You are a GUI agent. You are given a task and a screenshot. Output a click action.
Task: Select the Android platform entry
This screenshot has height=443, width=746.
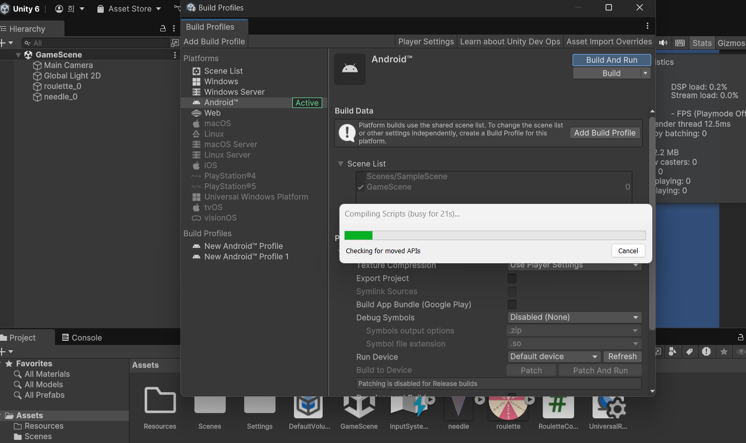coord(254,102)
